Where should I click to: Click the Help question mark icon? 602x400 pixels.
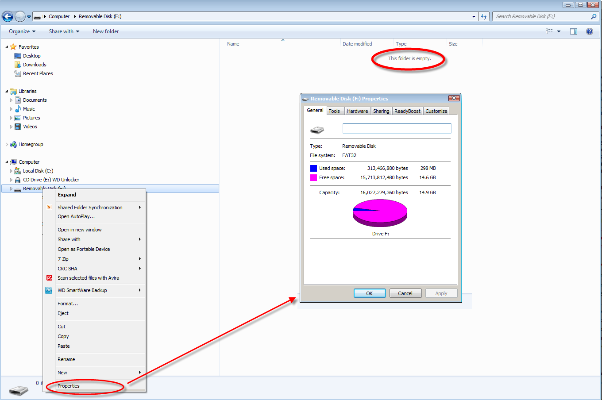(x=589, y=31)
